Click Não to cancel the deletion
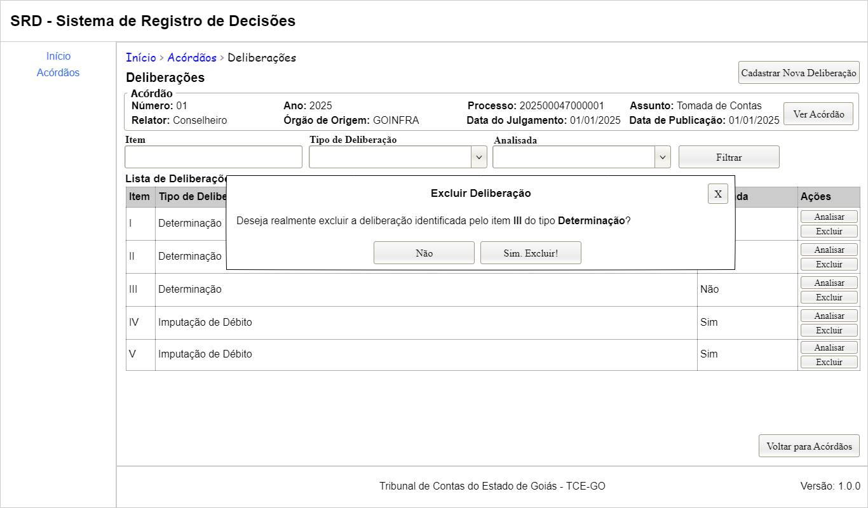The image size is (868, 508). [x=424, y=253]
